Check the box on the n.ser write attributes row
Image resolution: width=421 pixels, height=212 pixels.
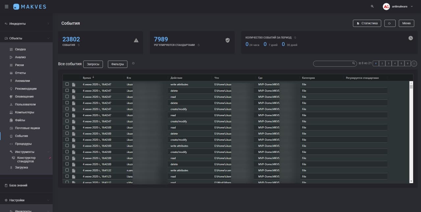(x=67, y=170)
